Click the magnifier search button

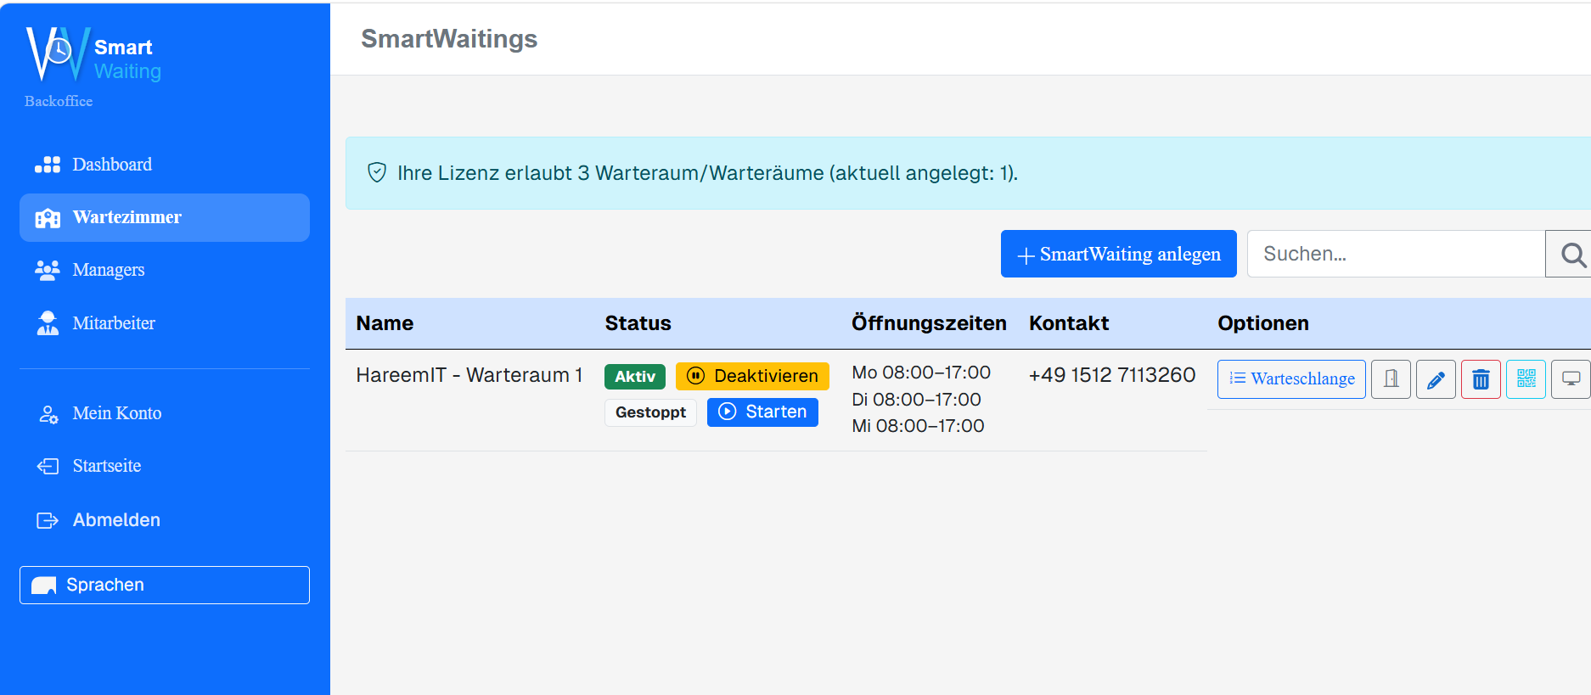click(x=1571, y=254)
